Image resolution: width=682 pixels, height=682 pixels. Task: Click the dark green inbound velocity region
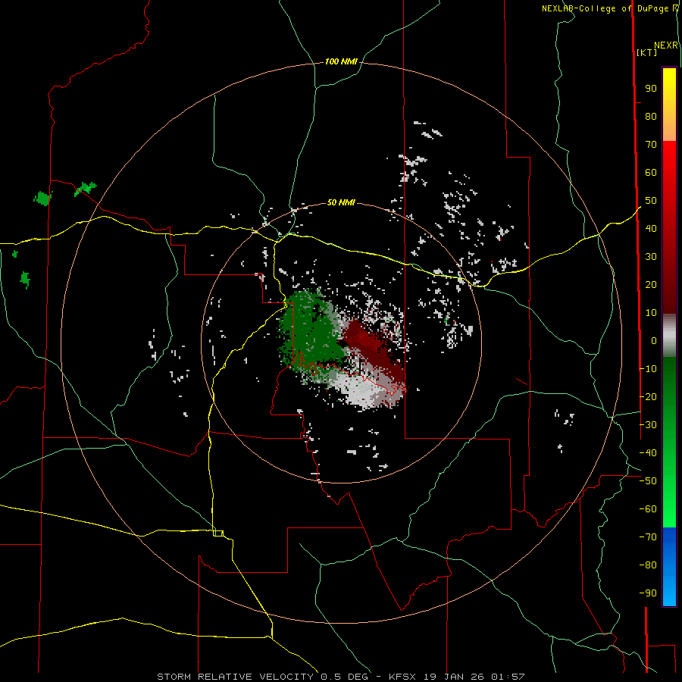(x=311, y=333)
